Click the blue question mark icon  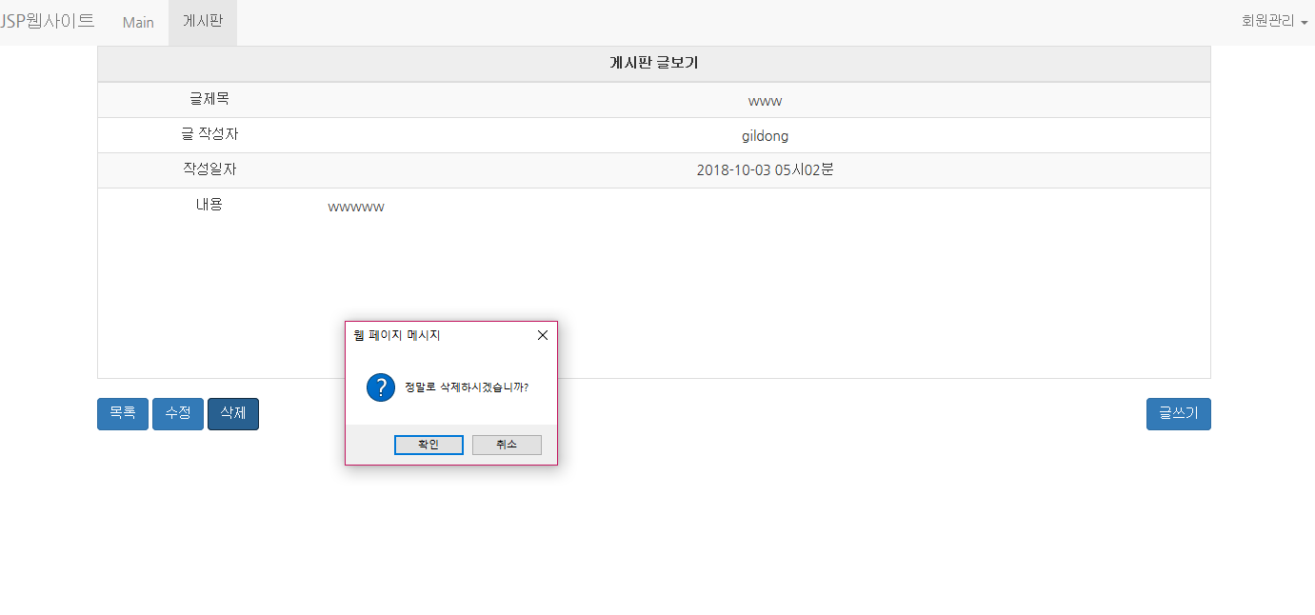[380, 387]
